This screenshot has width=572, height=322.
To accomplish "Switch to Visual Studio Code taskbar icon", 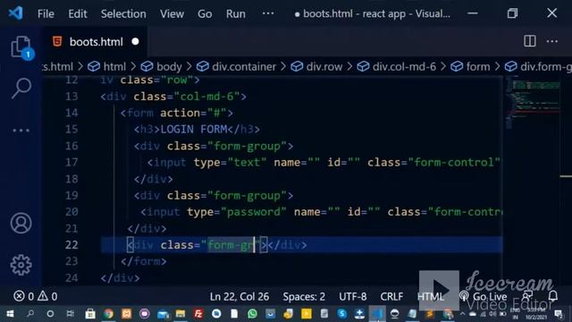I will tap(377, 314).
